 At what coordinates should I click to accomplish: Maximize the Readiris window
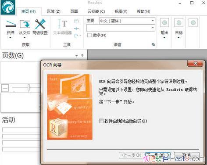tap(192, 3)
